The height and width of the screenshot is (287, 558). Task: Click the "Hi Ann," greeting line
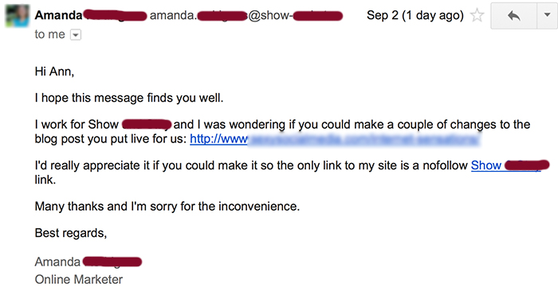[x=54, y=72]
